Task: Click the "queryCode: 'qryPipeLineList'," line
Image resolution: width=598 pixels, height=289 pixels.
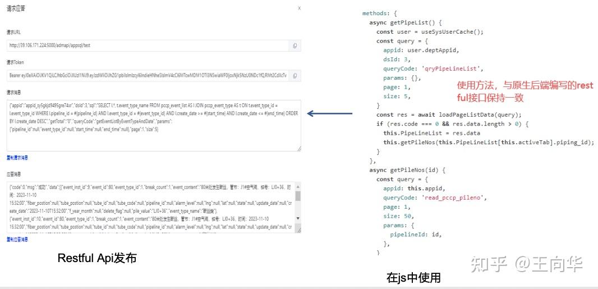Action: pos(433,68)
